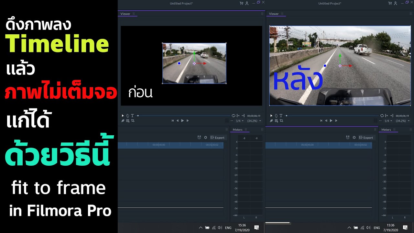Switch to the right Viewer tab

274,14
